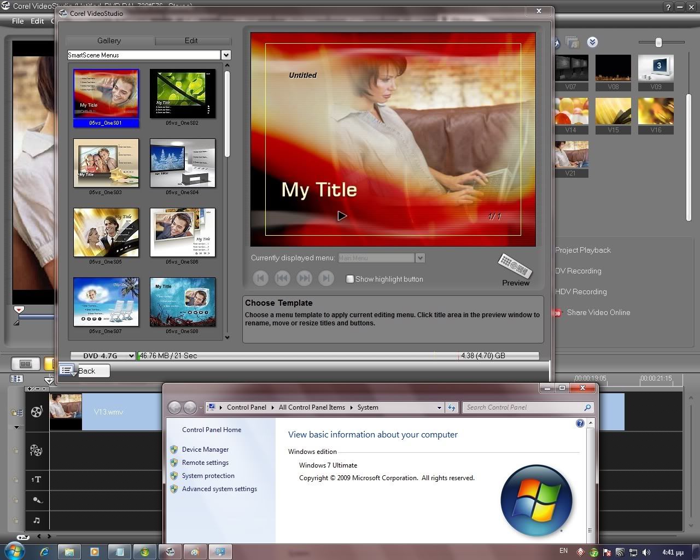Toggle the Overlay Track lock icon
The image size is (700, 560).
pyautogui.click(x=16, y=451)
